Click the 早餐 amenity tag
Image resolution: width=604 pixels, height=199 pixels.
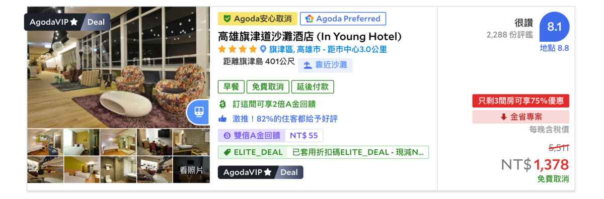[231, 86]
